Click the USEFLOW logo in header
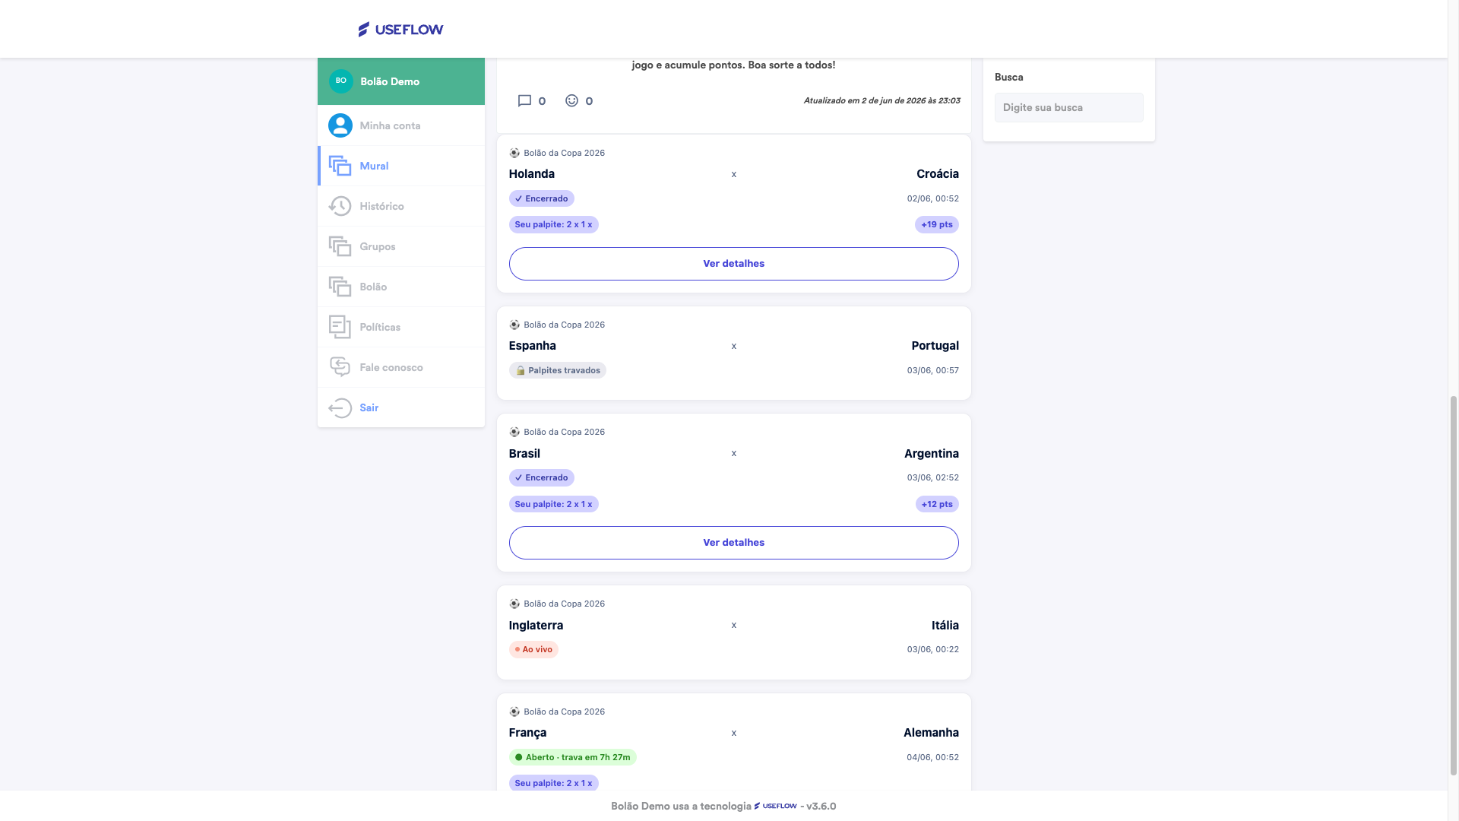Viewport: 1459px width, 821px height. tap(400, 30)
